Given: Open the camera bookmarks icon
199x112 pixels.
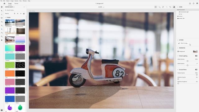Looking at the screenshot, I should pos(170,7).
